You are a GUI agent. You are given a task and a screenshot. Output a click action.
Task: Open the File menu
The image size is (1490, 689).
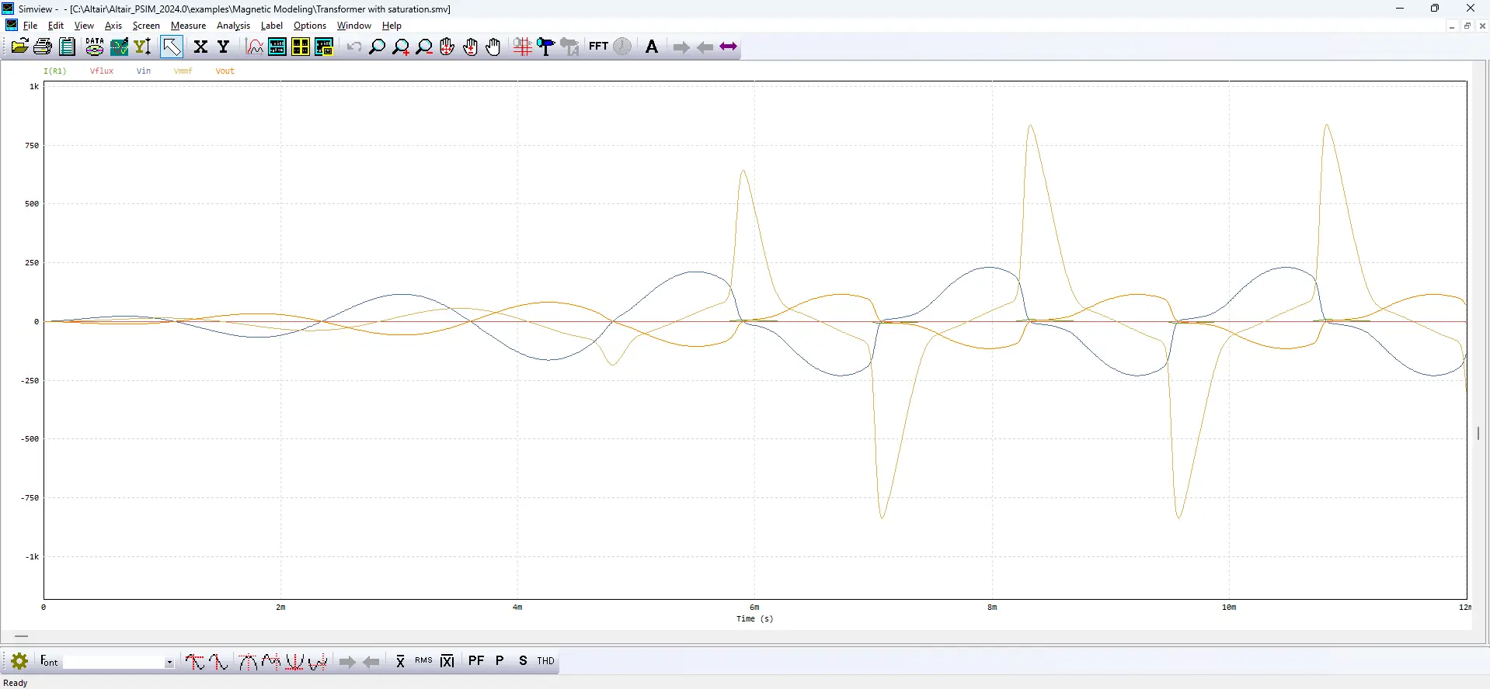point(30,26)
